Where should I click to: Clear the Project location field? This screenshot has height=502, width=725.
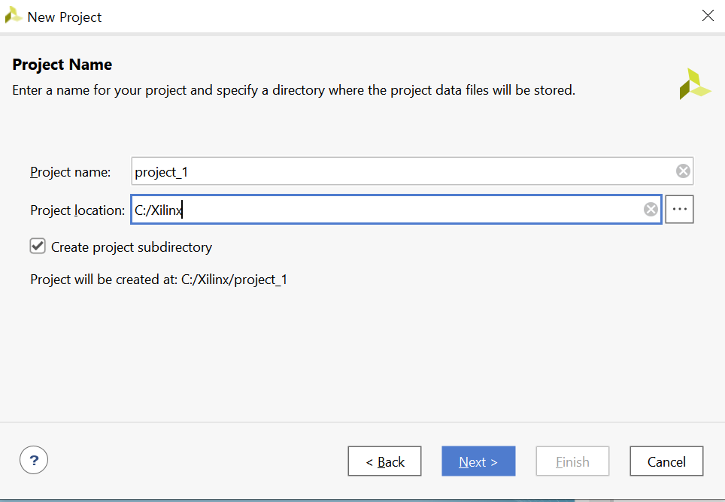coord(651,210)
